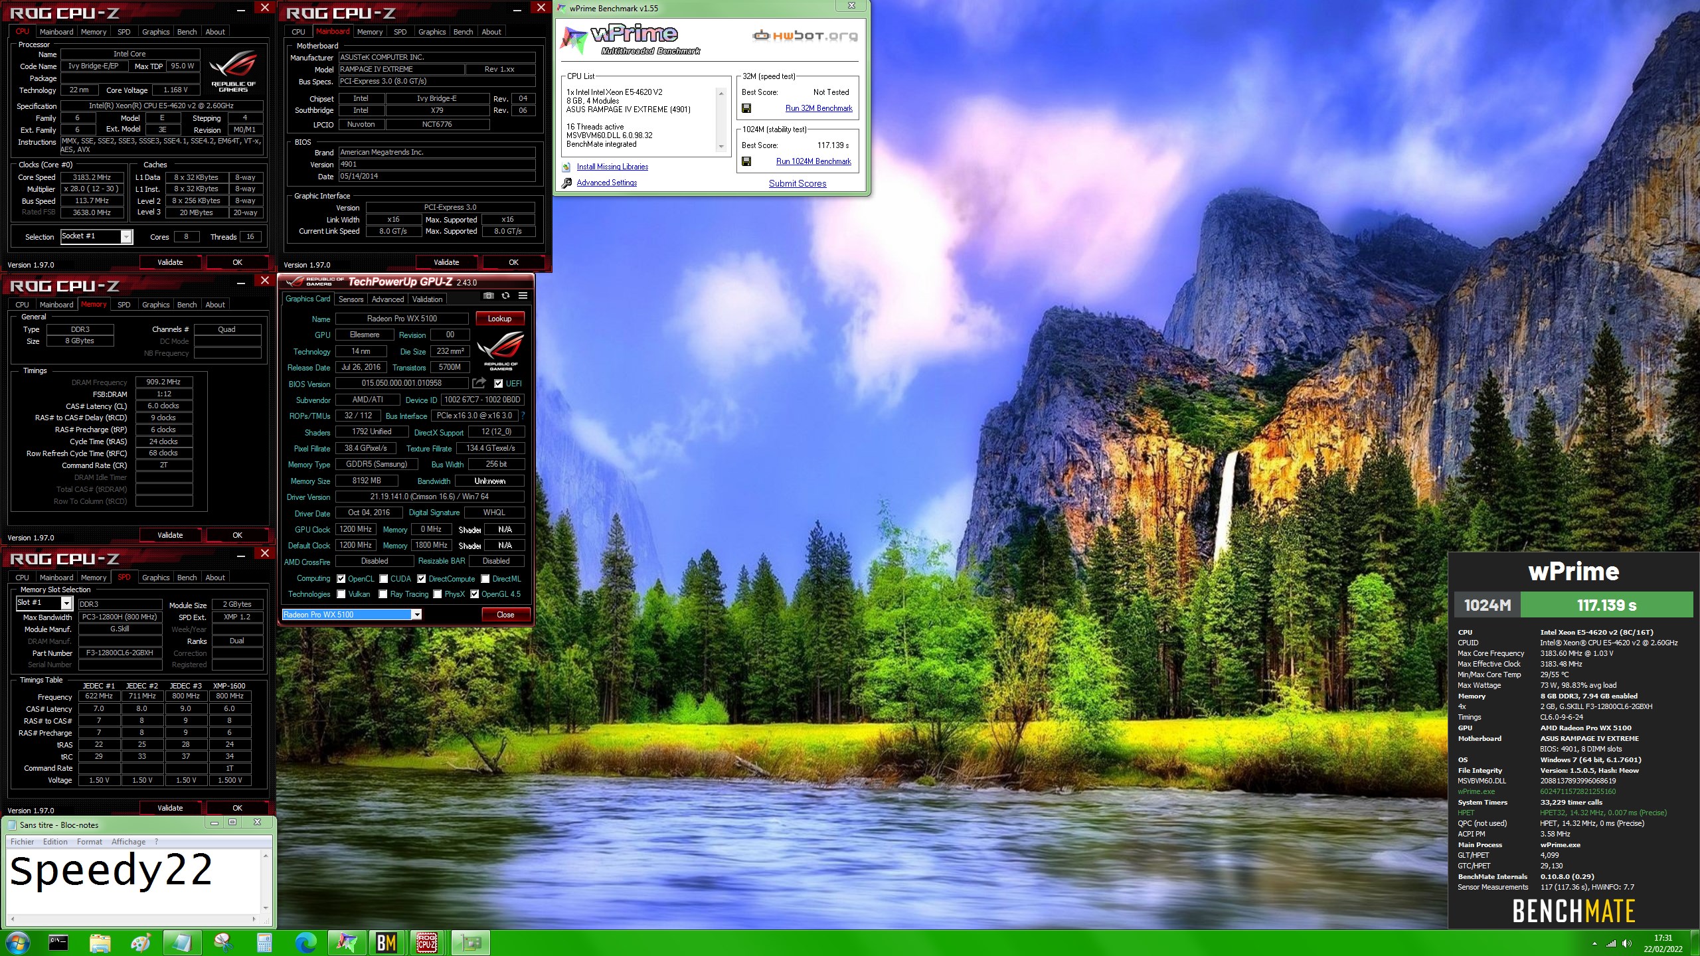Toggle the CUDA checkbox
The height and width of the screenshot is (956, 1700).
tap(384, 578)
